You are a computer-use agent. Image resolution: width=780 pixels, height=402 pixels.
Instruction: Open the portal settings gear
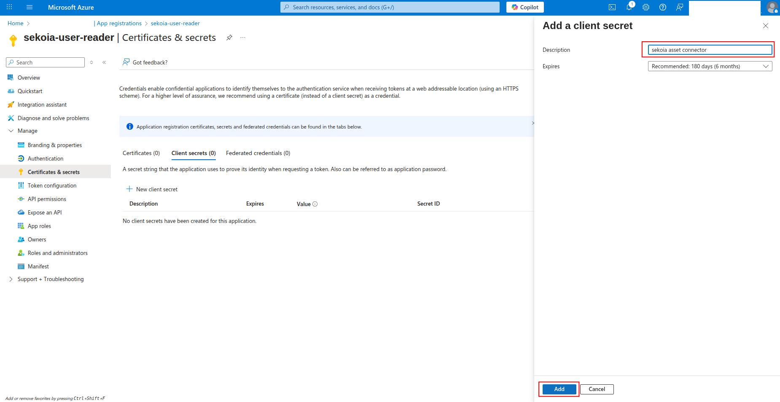pyautogui.click(x=646, y=7)
